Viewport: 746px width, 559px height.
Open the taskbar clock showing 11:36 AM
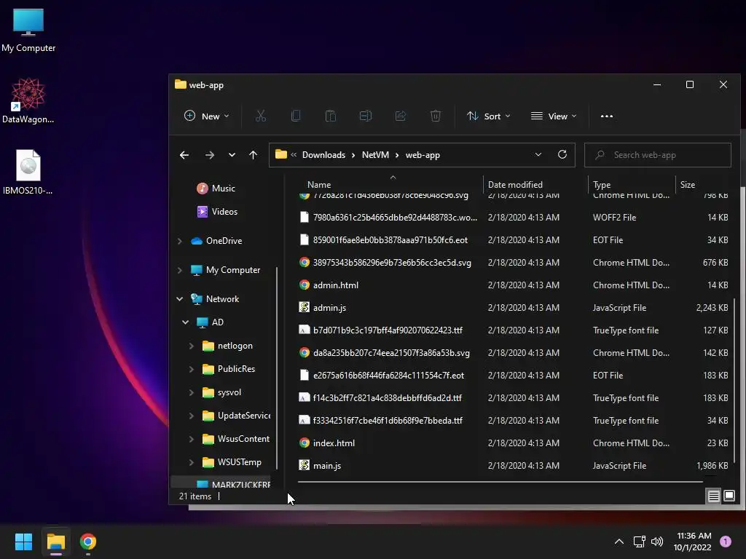(x=693, y=542)
